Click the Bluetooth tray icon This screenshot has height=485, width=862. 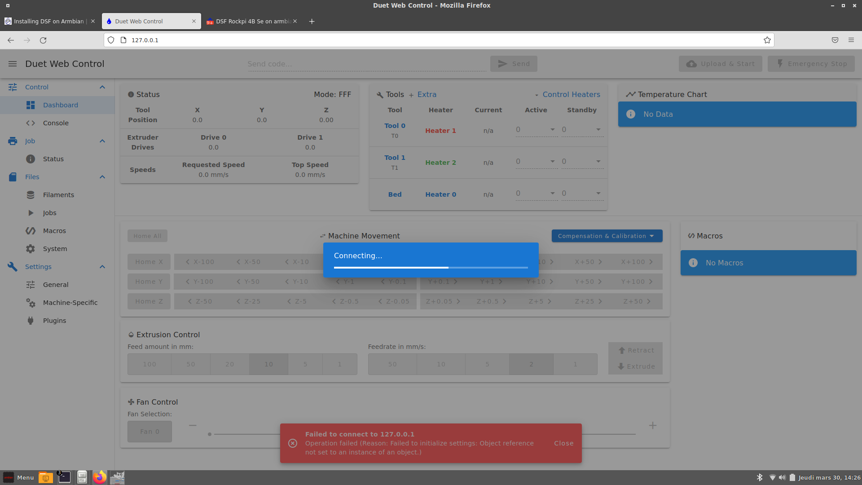(x=760, y=477)
